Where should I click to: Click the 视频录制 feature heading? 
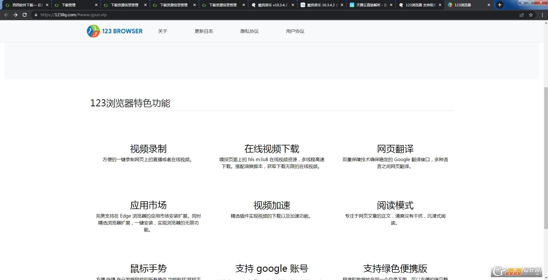(x=148, y=149)
